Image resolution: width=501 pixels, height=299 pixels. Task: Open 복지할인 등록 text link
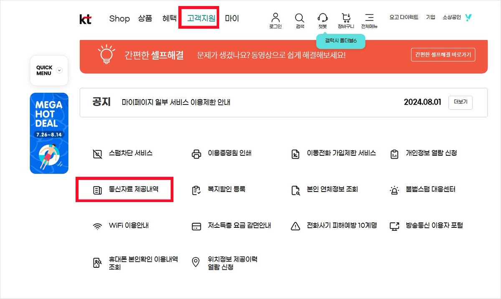tap(227, 189)
